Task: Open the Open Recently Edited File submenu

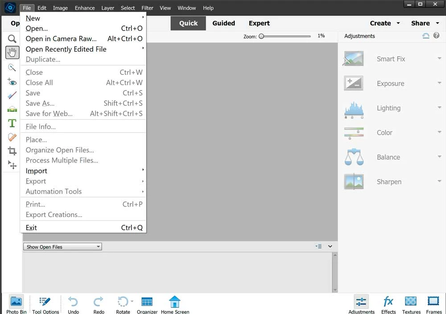Action: click(x=83, y=49)
